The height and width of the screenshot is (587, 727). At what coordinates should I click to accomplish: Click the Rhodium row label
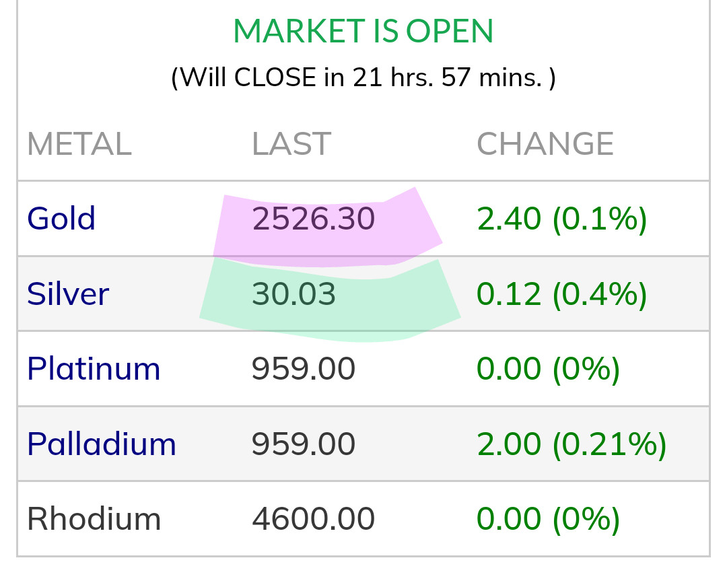coord(94,519)
